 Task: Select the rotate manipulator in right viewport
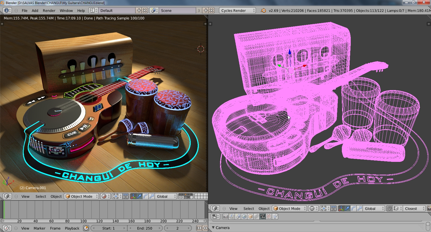(x=353, y=209)
